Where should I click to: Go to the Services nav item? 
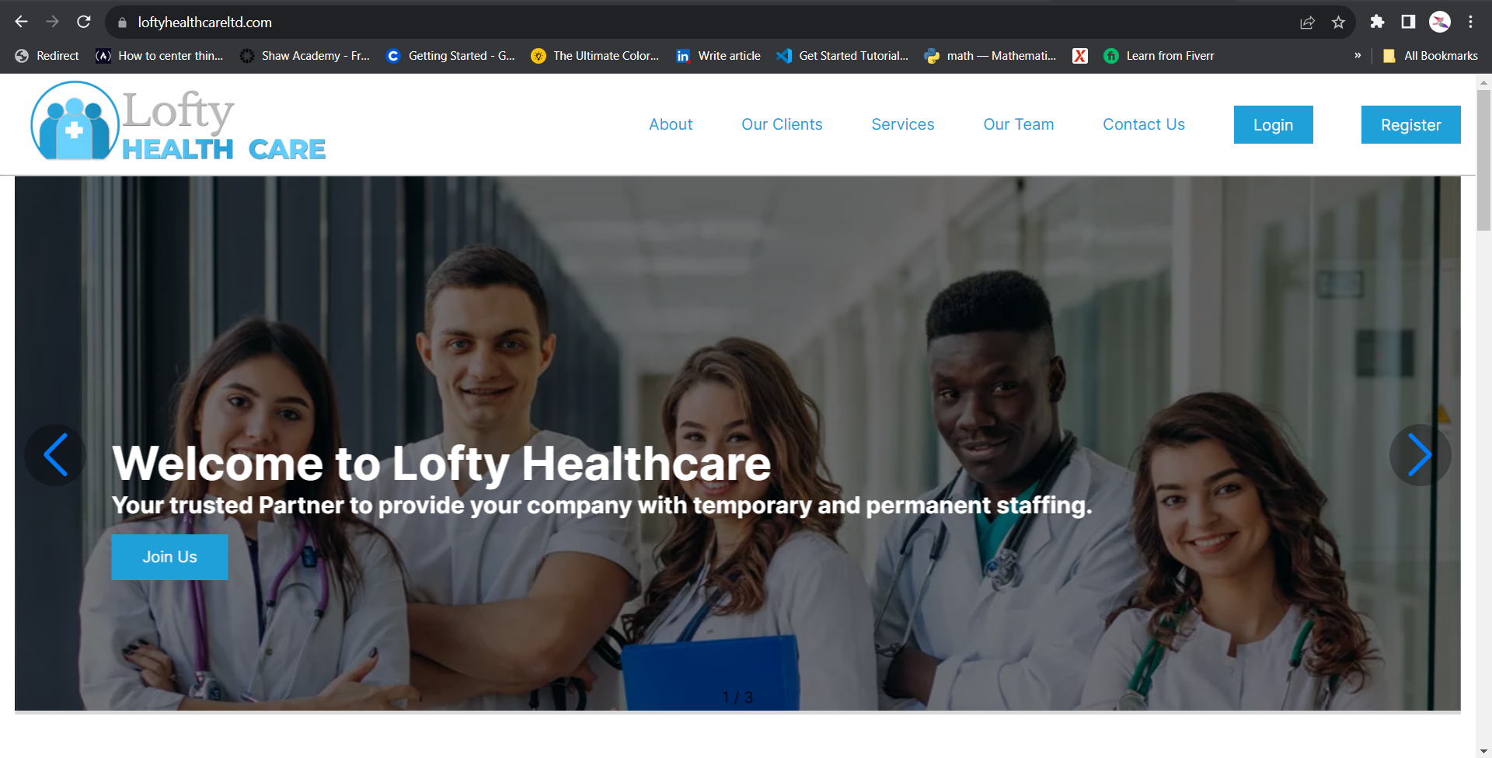click(x=903, y=124)
